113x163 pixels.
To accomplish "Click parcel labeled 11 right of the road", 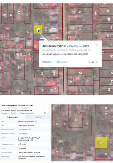I will click(80, 29).
